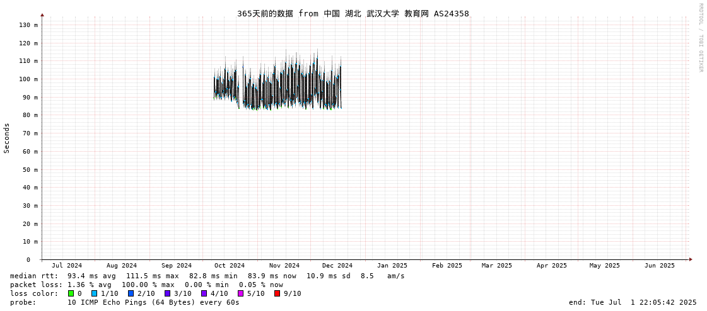Click the light blue 1/10 loss swatch
Image resolution: width=707 pixels, height=311 pixels.
coord(94,293)
